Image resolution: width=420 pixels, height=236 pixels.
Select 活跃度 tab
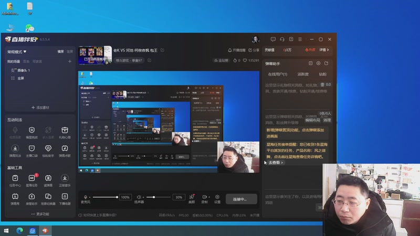pyautogui.click(x=303, y=74)
